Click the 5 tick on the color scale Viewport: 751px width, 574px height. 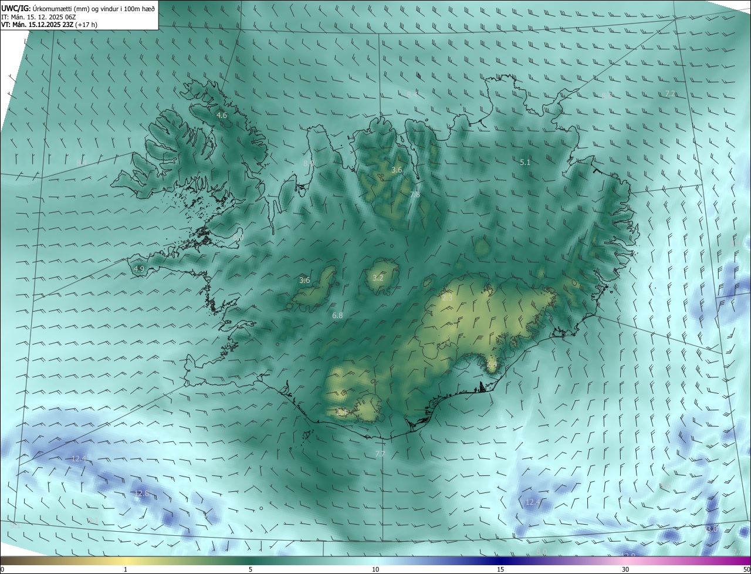pos(251,570)
